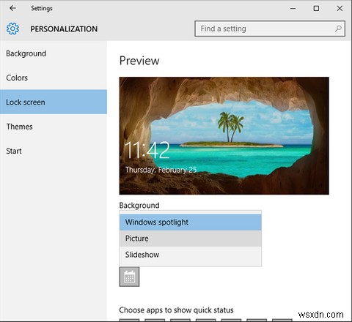Click the 'Choose apps to show quick status' label
The image size is (352, 322).
tap(176, 310)
